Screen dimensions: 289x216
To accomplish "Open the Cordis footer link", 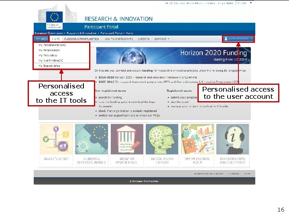I will (x=234, y=174).
